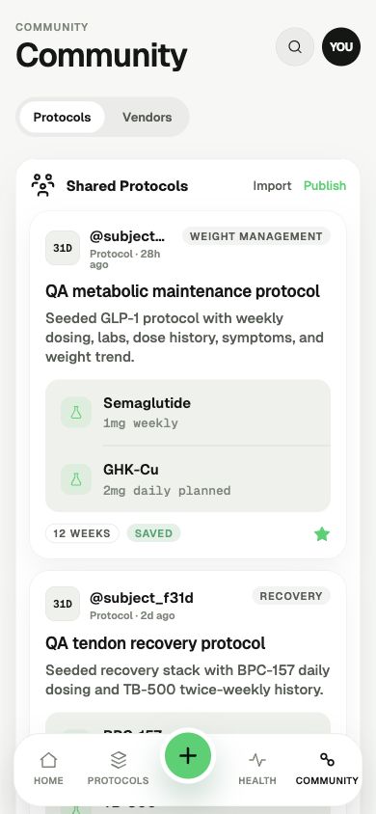
Task: Open the Protocols layers nav icon
Action: pos(119,761)
